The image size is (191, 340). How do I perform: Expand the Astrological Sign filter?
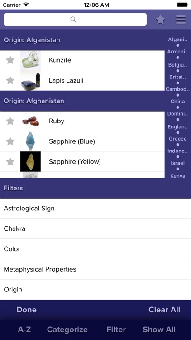click(x=95, y=209)
